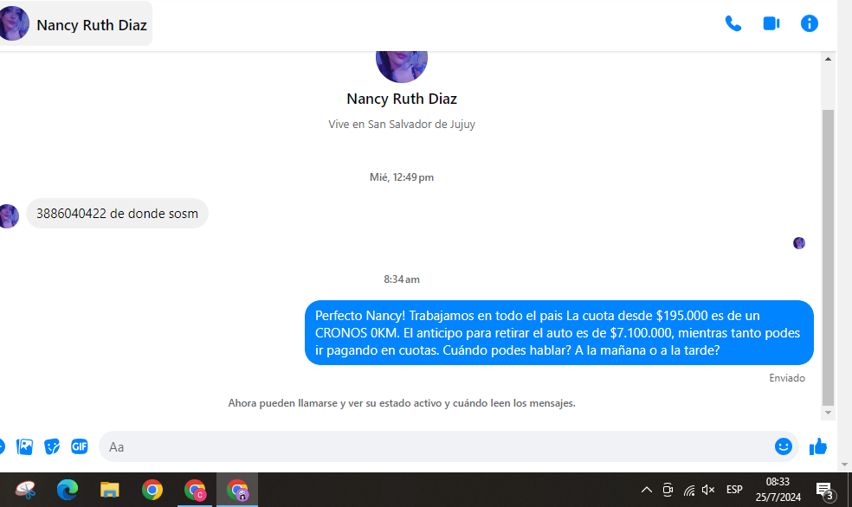Toggle muted volume in system tray
The width and height of the screenshot is (852, 507).
pos(708,491)
